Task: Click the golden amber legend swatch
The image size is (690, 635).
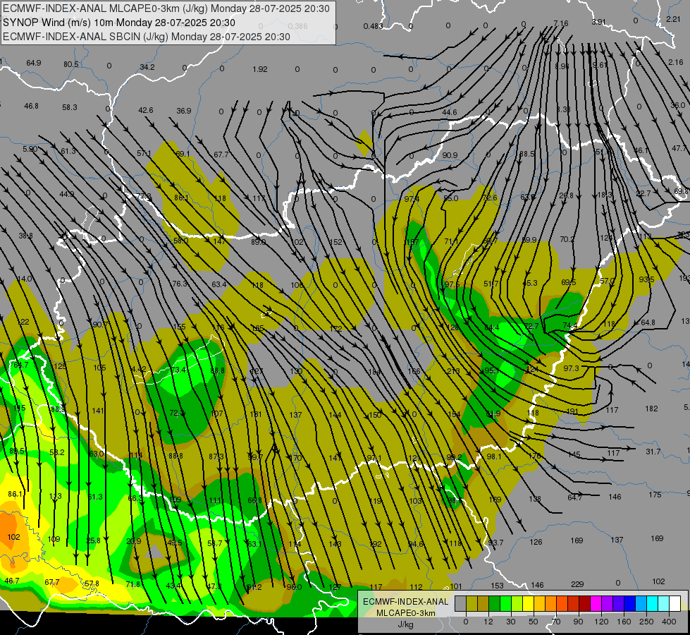Action: [540, 603]
